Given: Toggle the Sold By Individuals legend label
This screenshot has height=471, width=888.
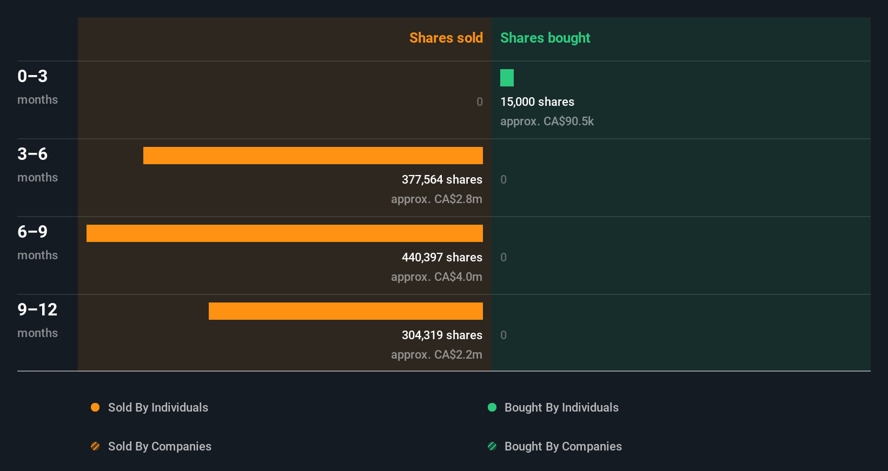Looking at the screenshot, I should [x=158, y=408].
